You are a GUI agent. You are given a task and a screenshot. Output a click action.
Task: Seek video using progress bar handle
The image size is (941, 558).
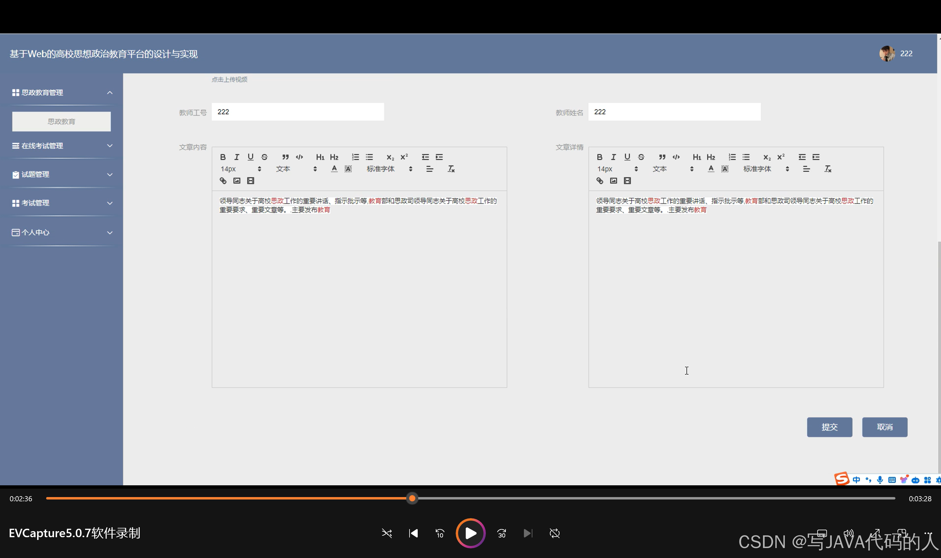point(412,498)
